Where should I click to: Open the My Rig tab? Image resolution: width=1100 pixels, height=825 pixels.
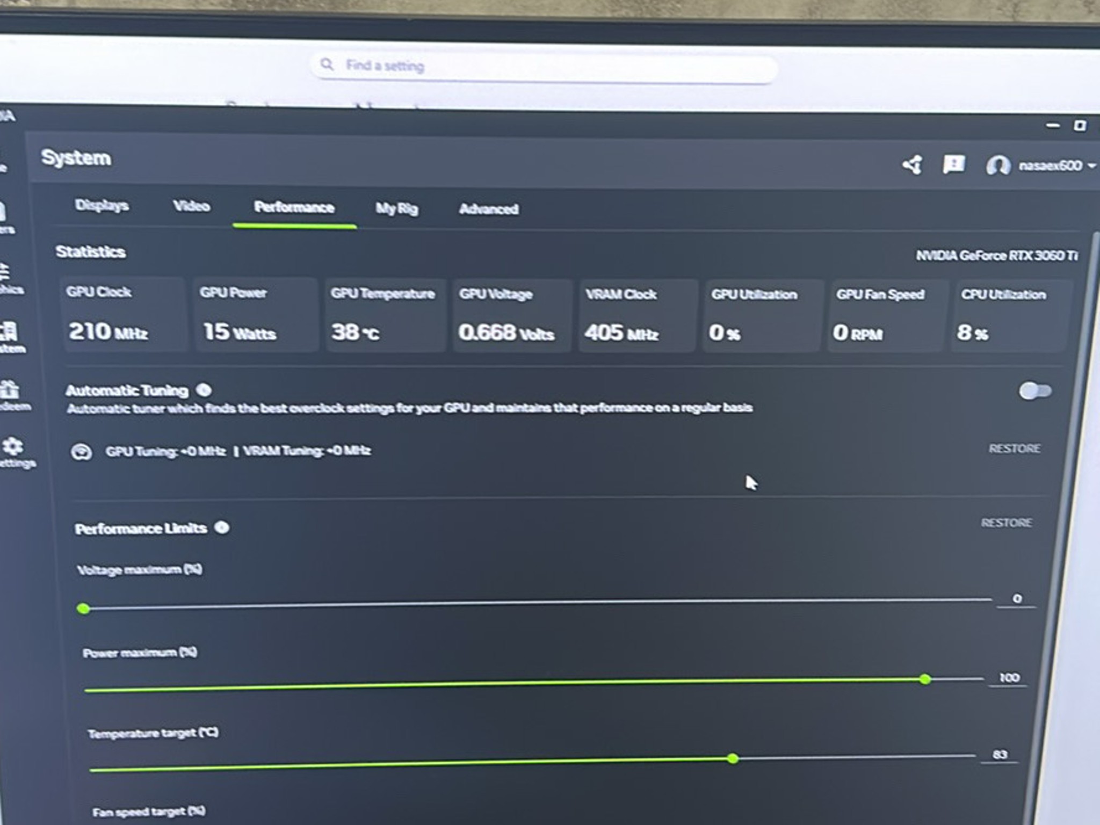click(396, 208)
